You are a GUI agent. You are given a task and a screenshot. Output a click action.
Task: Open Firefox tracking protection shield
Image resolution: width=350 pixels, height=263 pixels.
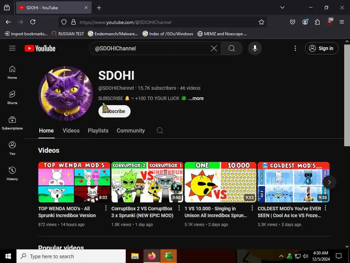pos(64,22)
